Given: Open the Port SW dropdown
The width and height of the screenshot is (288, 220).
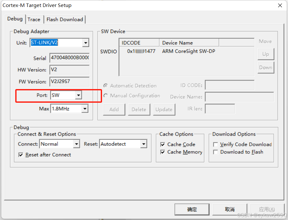Looking at the screenshot, I should (x=79, y=95).
